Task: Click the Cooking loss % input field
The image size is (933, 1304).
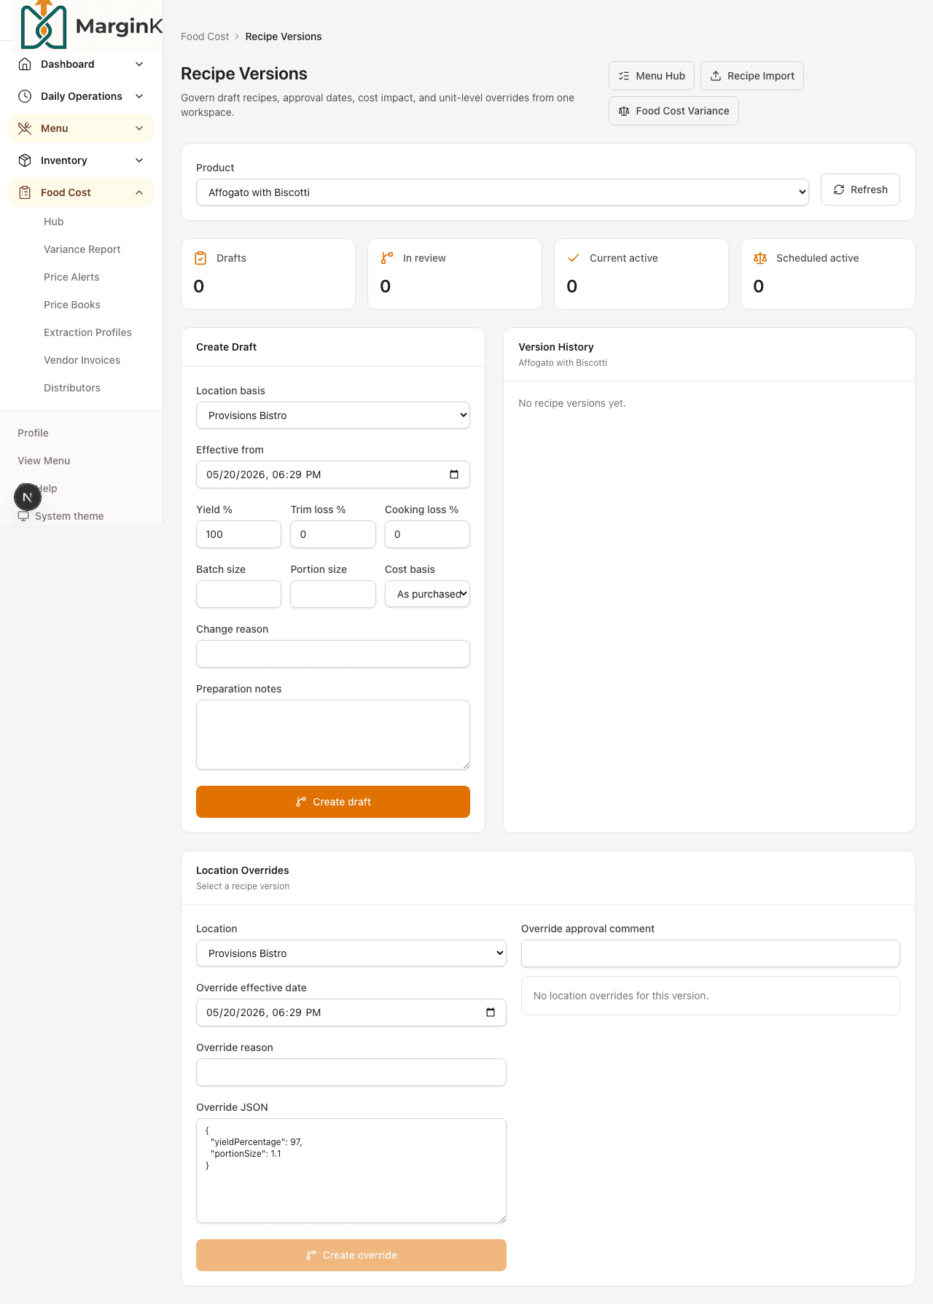Action: point(427,534)
